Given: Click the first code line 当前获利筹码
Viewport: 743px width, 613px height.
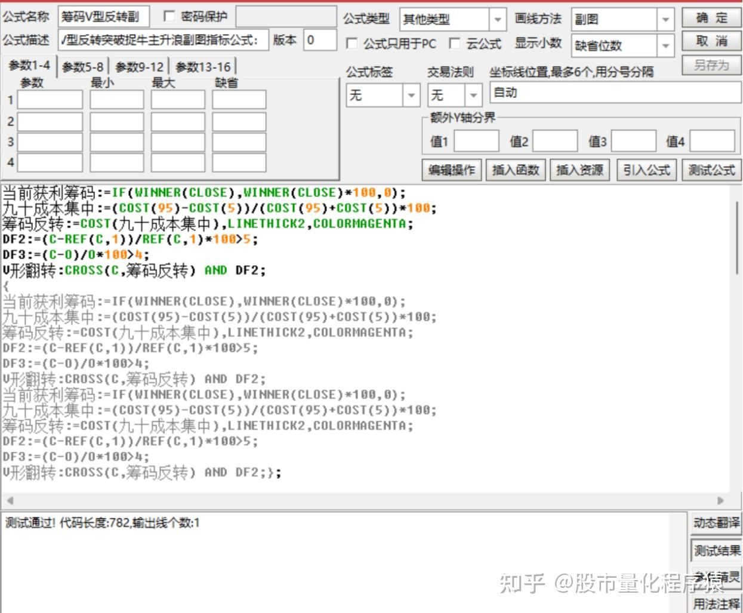Looking at the screenshot, I should pyautogui.click(x=204, y=193).
